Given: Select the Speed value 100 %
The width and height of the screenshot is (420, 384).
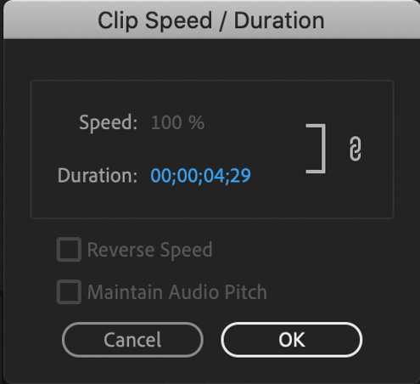Looking at the screenshot, I should 177,122.
